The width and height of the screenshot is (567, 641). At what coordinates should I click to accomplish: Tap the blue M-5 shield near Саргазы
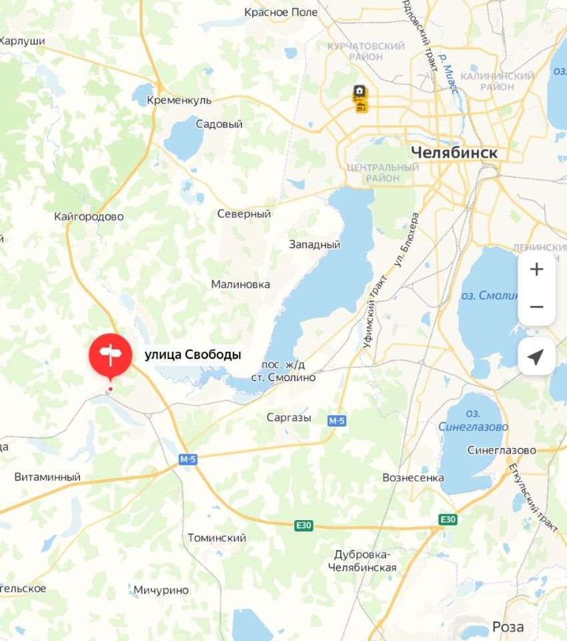(337, 421)
